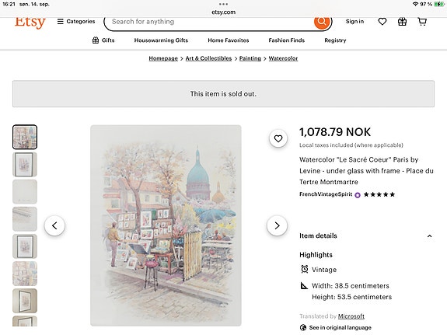Open Housewarming Gifts tab
The height and width of the screenshot is (335, 447).
coord(161,40)
